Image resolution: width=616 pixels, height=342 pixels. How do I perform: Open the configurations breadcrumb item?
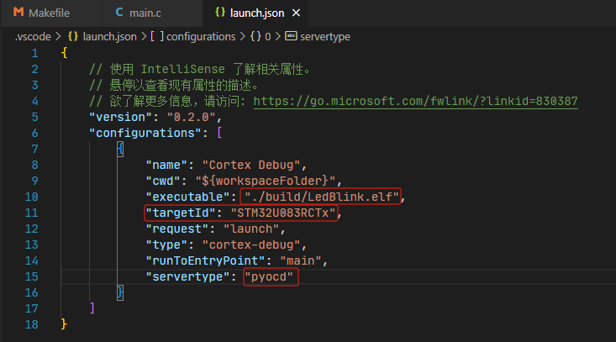coord(201,36)
